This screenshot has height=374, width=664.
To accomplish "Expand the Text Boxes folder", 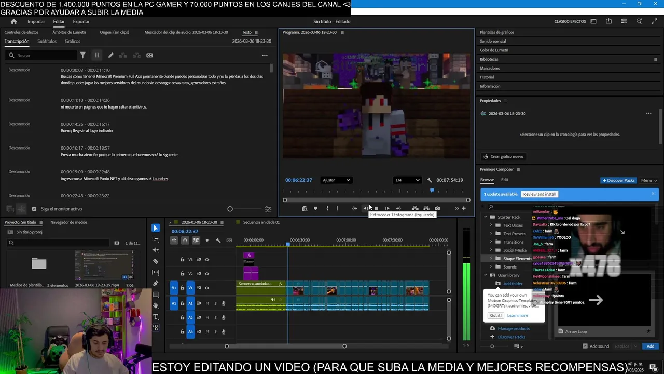I will pyautogui.click(x=491, y=225).
